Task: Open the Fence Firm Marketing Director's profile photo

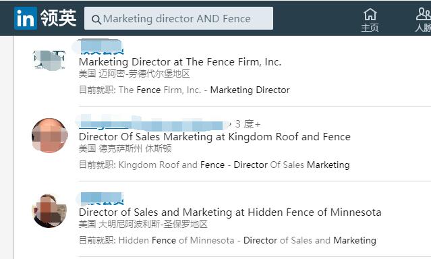Action: (x=49, y=61)
